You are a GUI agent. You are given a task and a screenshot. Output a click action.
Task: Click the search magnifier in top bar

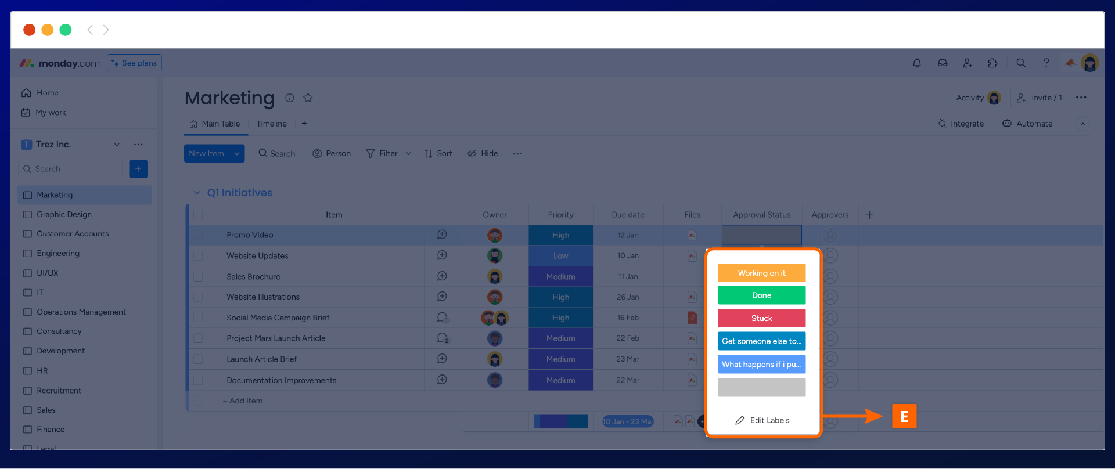[x=1021, y=63]
